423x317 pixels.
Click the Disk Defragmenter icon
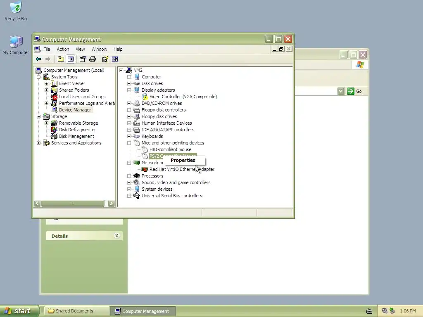54,129
